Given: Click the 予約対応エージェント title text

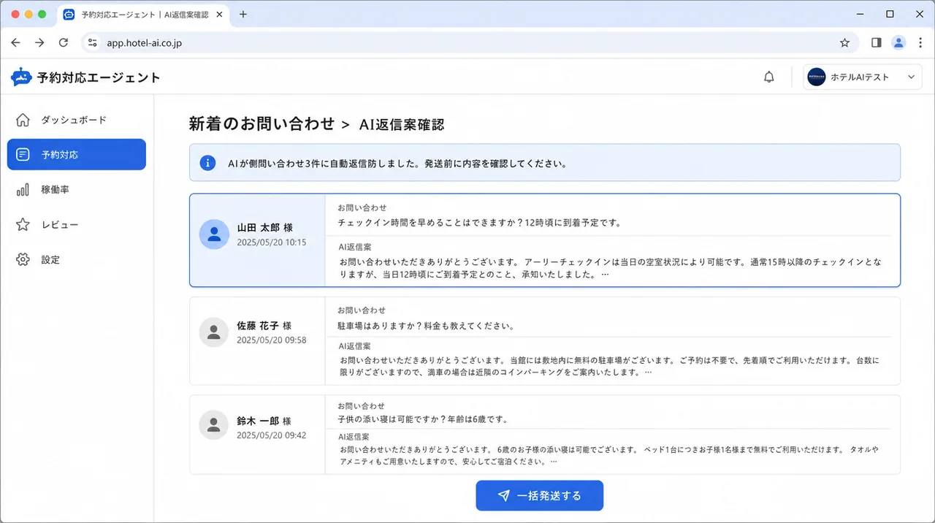Looking at the screenshot, I should 99,77.
